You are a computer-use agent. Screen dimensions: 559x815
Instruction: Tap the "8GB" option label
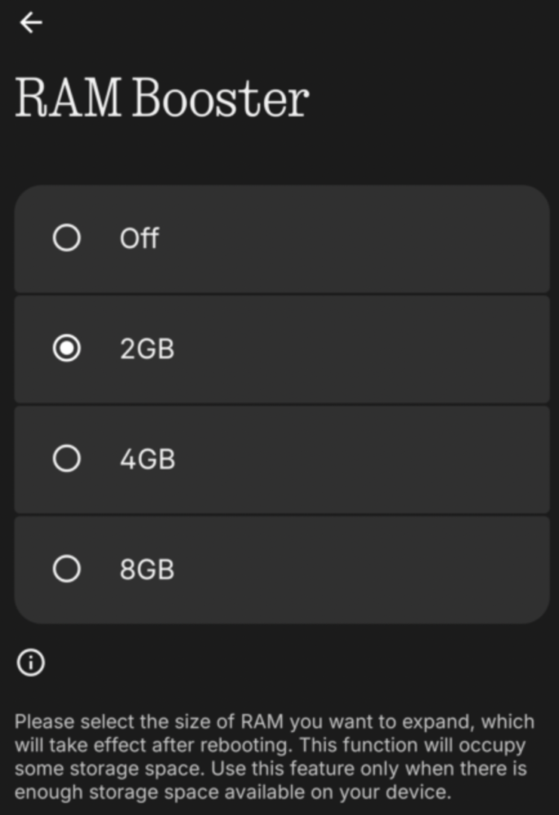pos(147,569)
